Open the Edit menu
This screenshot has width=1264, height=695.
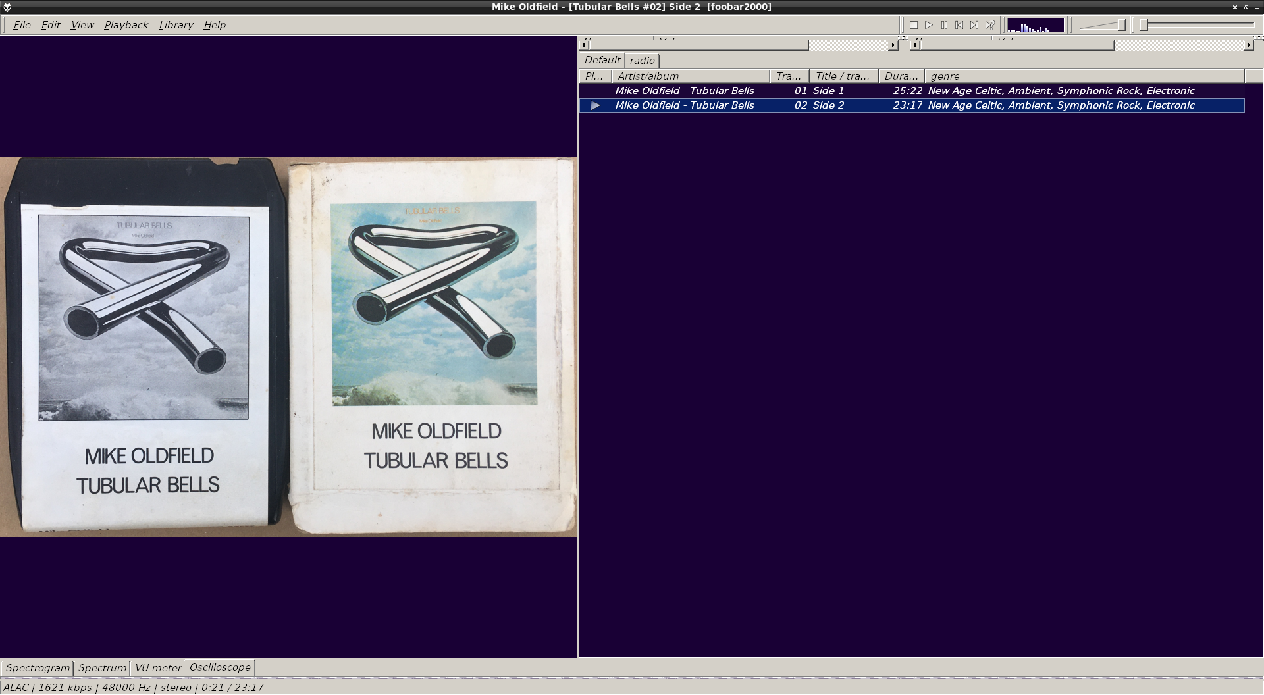click(51, 25)
